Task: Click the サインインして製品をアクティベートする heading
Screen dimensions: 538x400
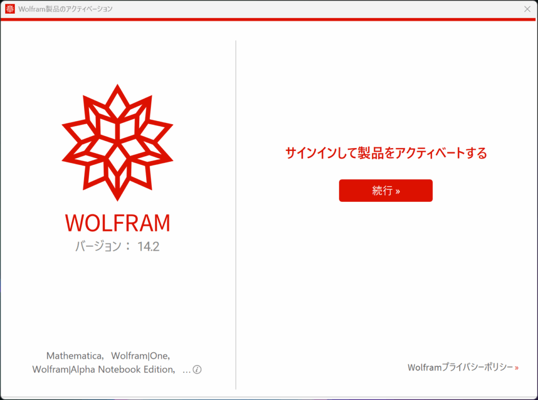Action: [x=386, y=153]
